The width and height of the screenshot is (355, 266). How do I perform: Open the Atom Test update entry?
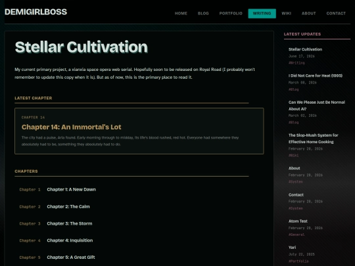298,221
